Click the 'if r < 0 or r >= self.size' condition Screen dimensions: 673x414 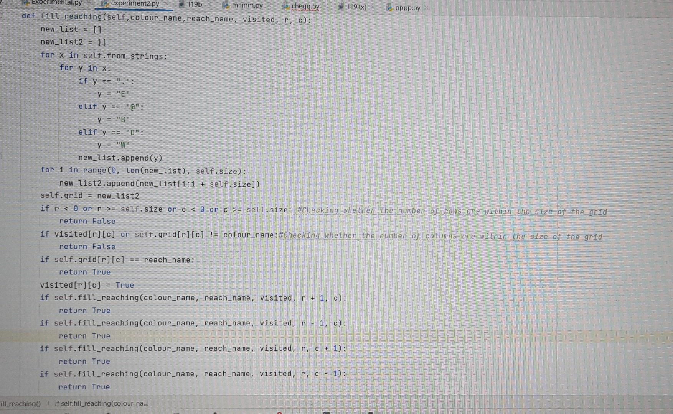166,209
